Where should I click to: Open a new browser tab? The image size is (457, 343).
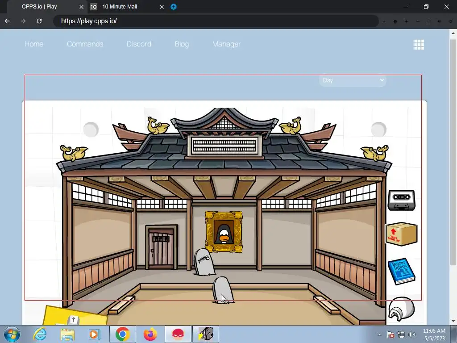click(174, 7)
